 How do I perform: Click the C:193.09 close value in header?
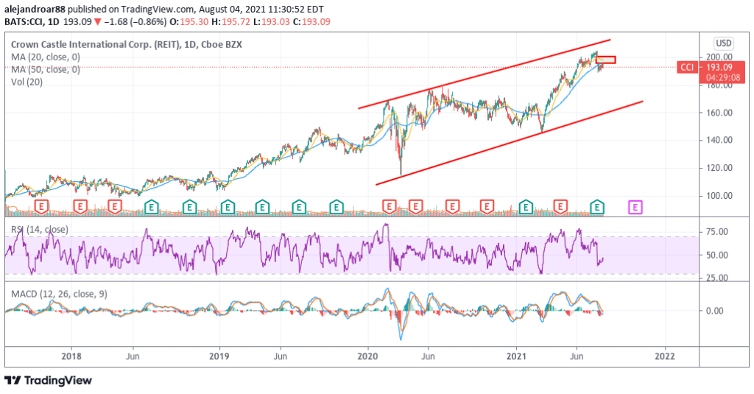click(311, 21)
